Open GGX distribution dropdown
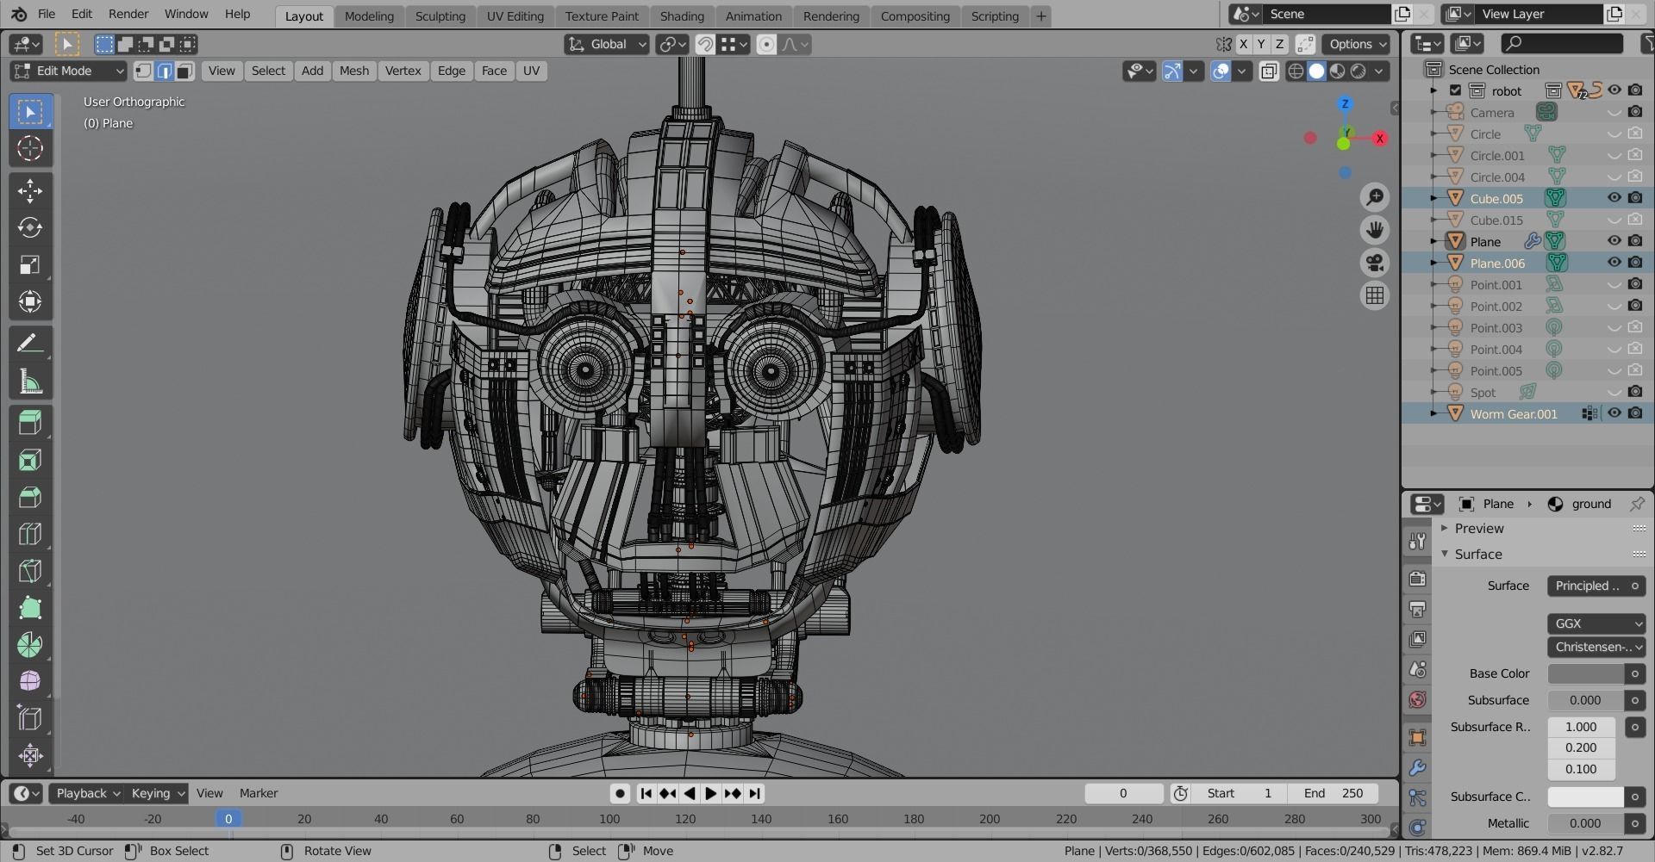Screen dimensions: 1655x862 [x=1596, y=623]
